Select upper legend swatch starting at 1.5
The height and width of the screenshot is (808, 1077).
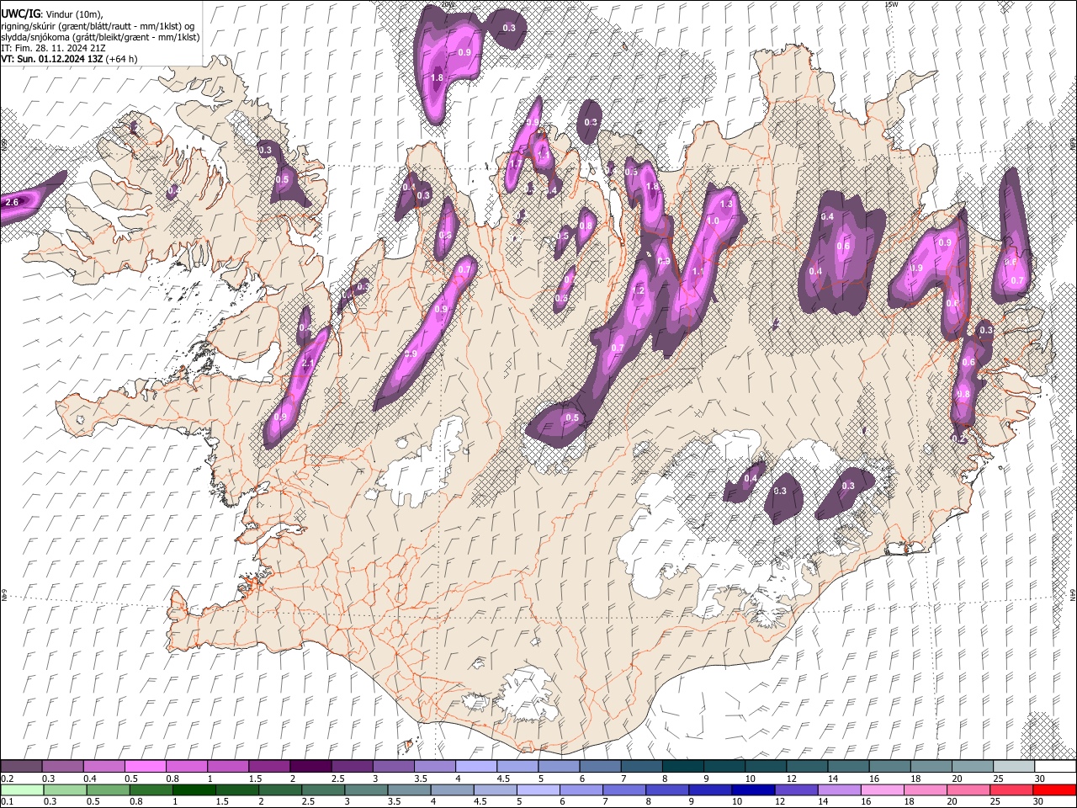(269, 767)
